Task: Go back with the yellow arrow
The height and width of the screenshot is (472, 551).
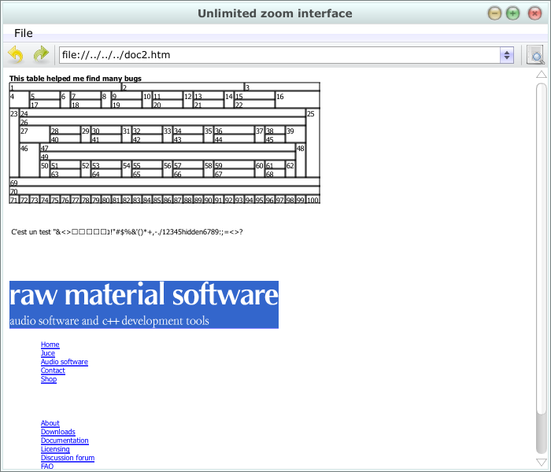Action: click(16, 55)
